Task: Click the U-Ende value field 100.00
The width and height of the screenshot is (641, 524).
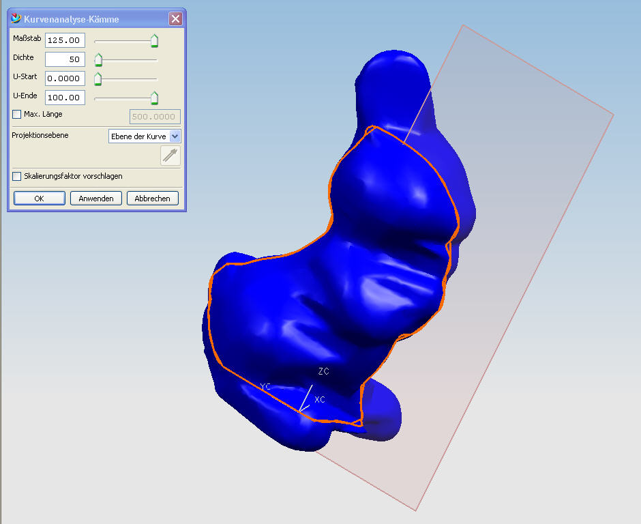Action: (x=65, y=98)
